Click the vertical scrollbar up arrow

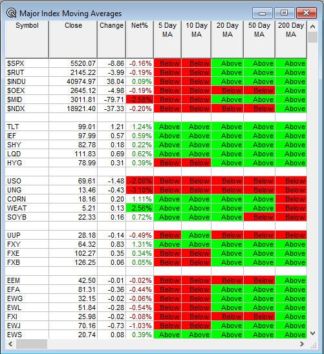(x=313, y=26)
